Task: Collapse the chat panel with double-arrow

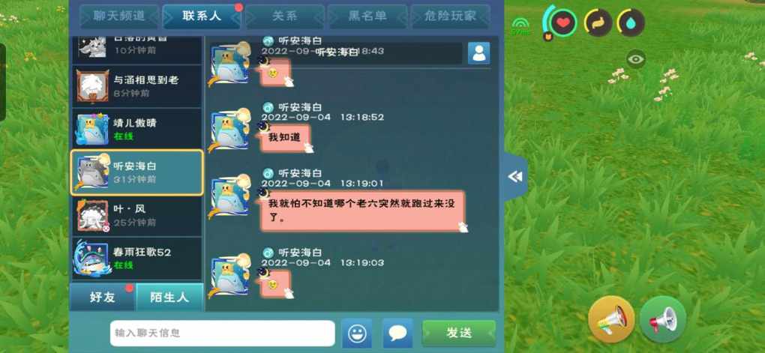Action: [x=514, y=177]
